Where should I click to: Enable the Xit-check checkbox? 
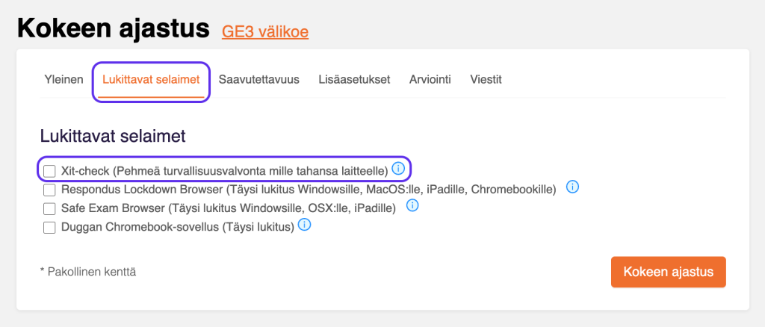49,171
